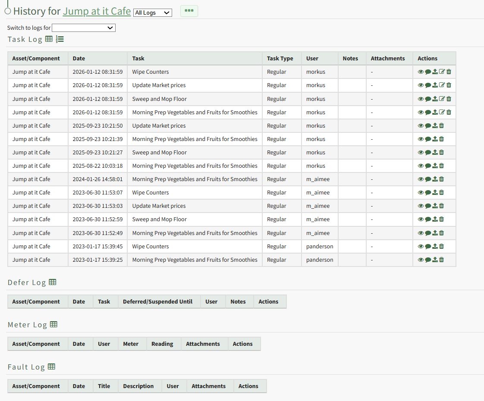The image size is (484, 401).
Task: View the 2024-01-26 m_aimee log entry
Action: [421, 179]
